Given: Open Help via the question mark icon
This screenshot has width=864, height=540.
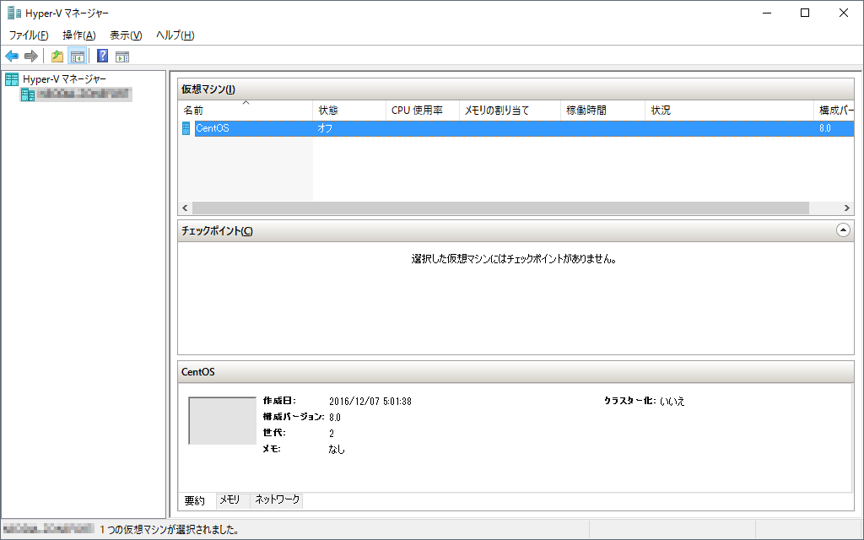Looking at the screenshot, I should click(102, 56).
